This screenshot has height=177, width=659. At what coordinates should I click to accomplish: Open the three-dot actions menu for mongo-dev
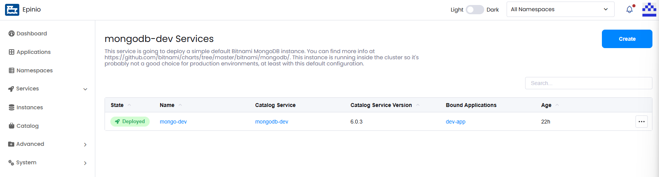[642, 122]
